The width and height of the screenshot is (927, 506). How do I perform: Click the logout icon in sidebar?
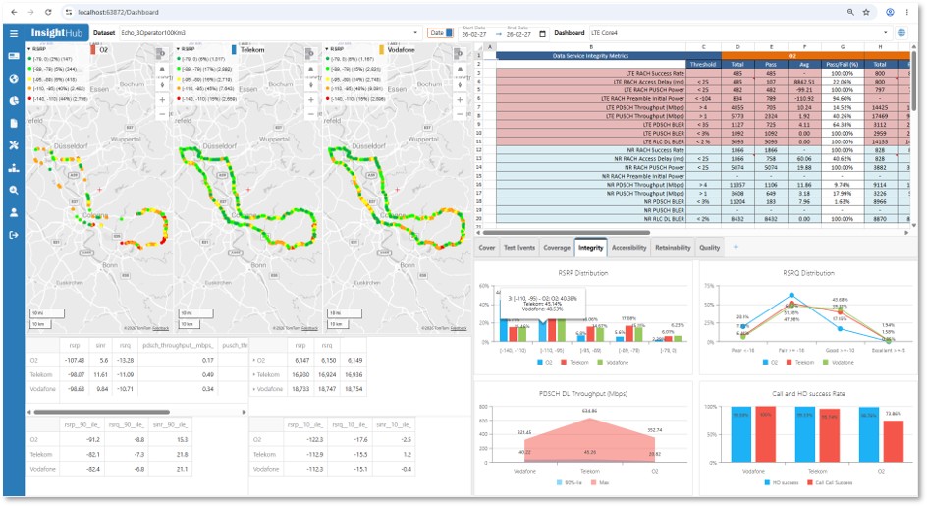coord(14,235)
